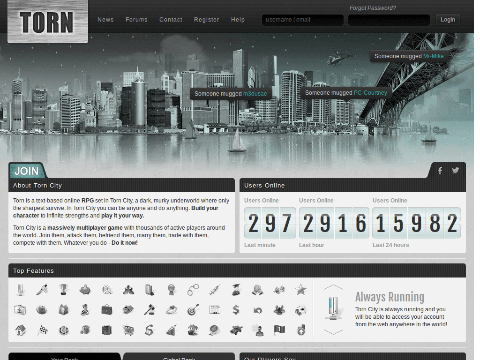Choose the telephone feature icon
480x360 pixels.
click(150, 330)
